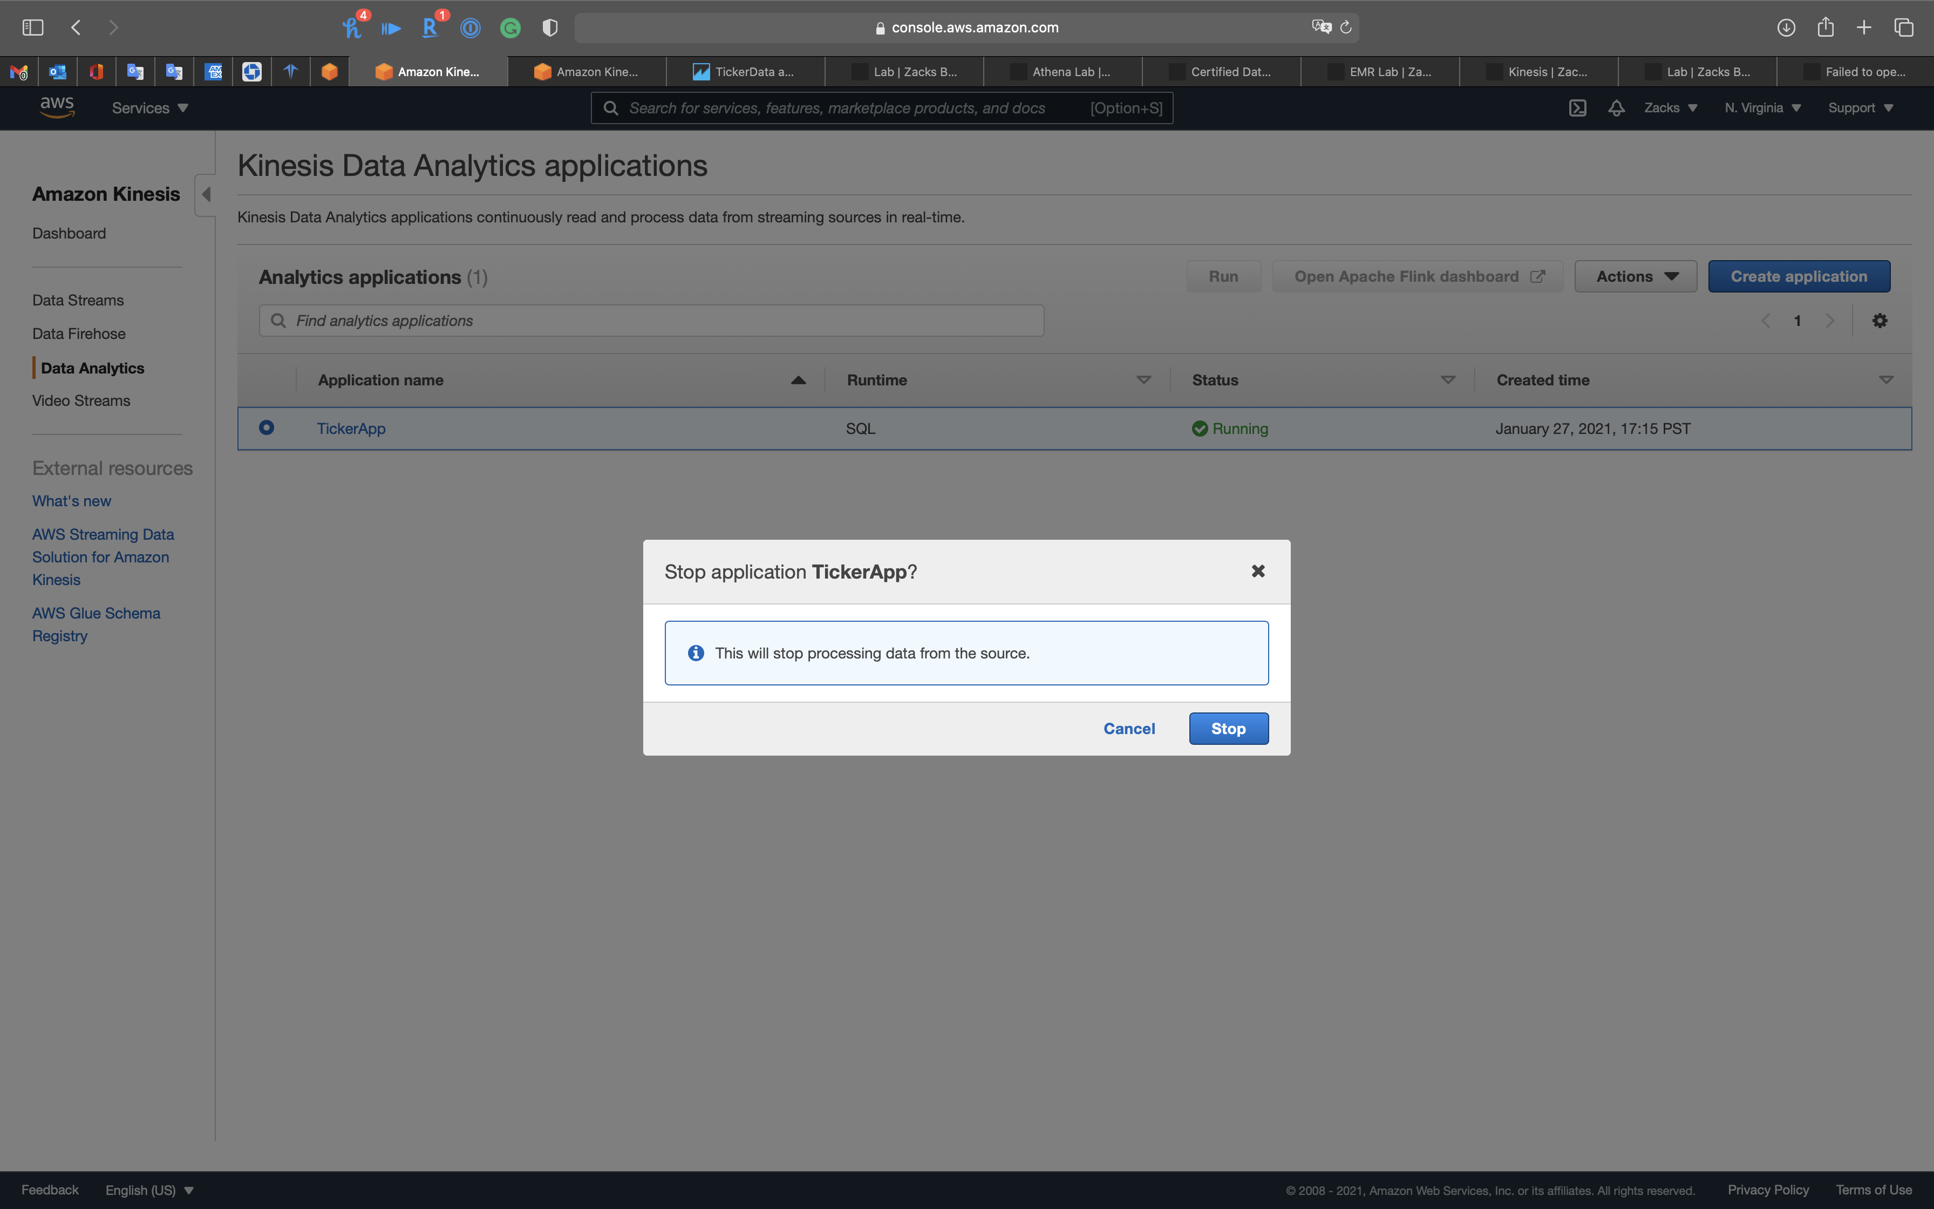1934x1209 pixels.
Task: Select the TickerApp radio button
Action: click(267, 428)
